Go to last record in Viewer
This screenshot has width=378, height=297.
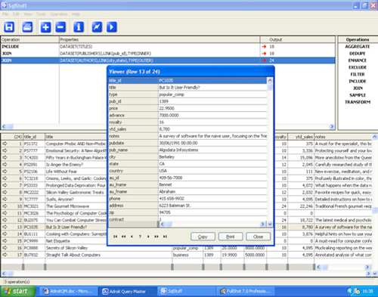click(x=165, y=237)
